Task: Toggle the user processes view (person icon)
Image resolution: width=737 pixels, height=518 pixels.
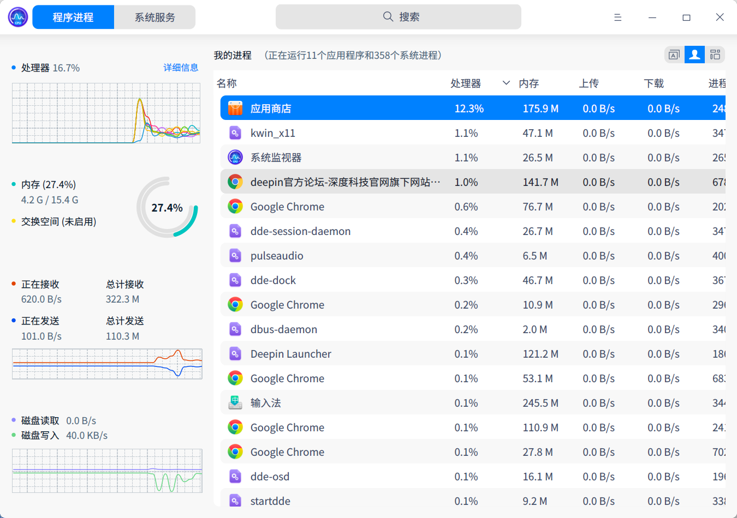Action: pyautogui.click(x=694, y=55)
